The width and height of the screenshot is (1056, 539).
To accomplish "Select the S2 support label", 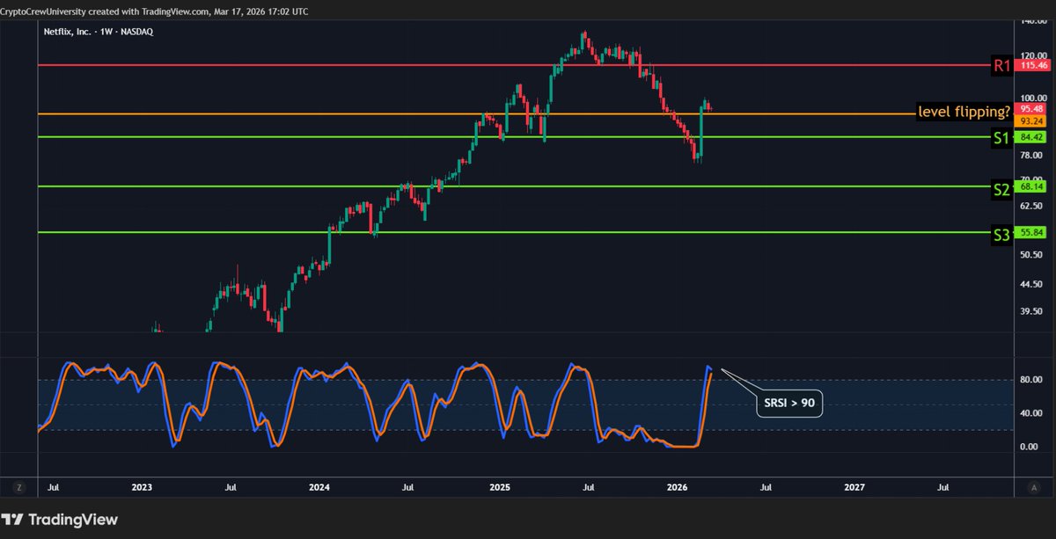I will coord(1001,189).
